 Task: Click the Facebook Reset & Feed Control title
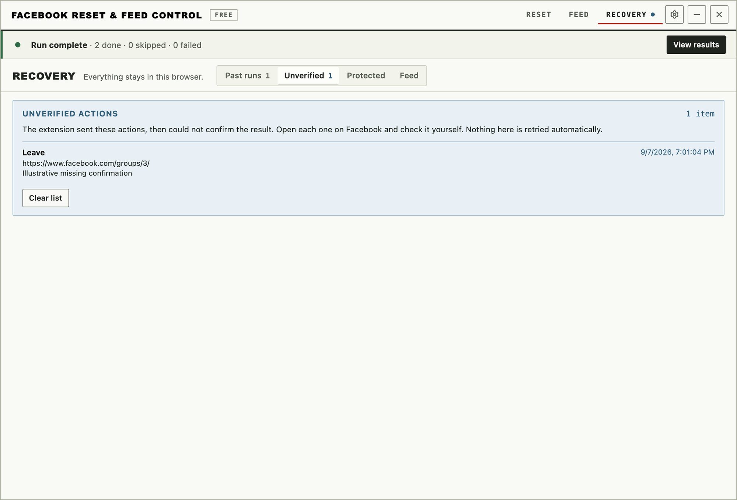106,15
